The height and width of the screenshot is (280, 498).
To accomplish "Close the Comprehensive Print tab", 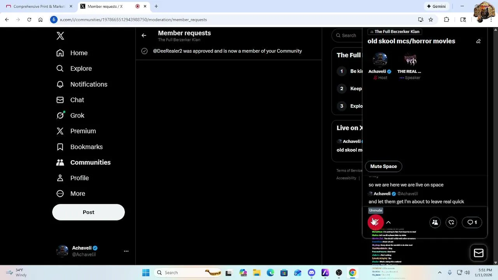I will tap(71, 6).
